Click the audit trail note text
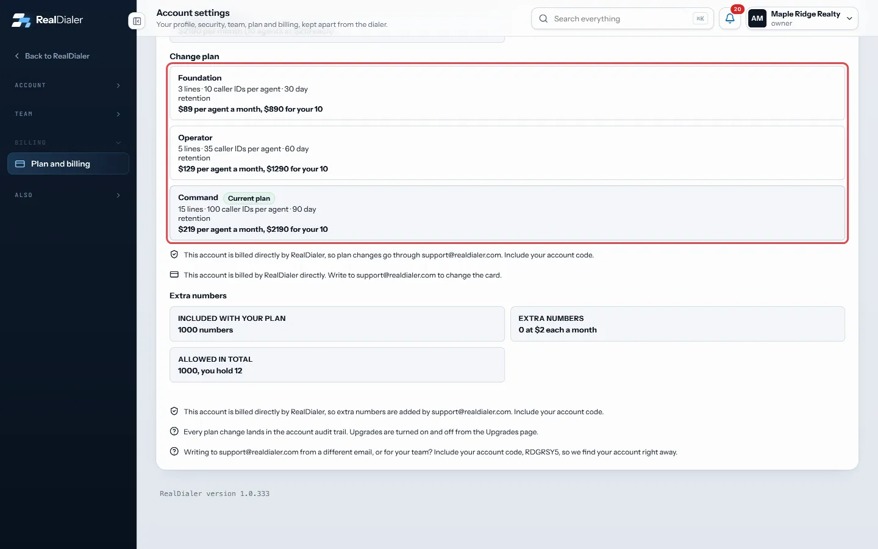The width and height of the screenshot is (878, 549). [x=361, y=432]
